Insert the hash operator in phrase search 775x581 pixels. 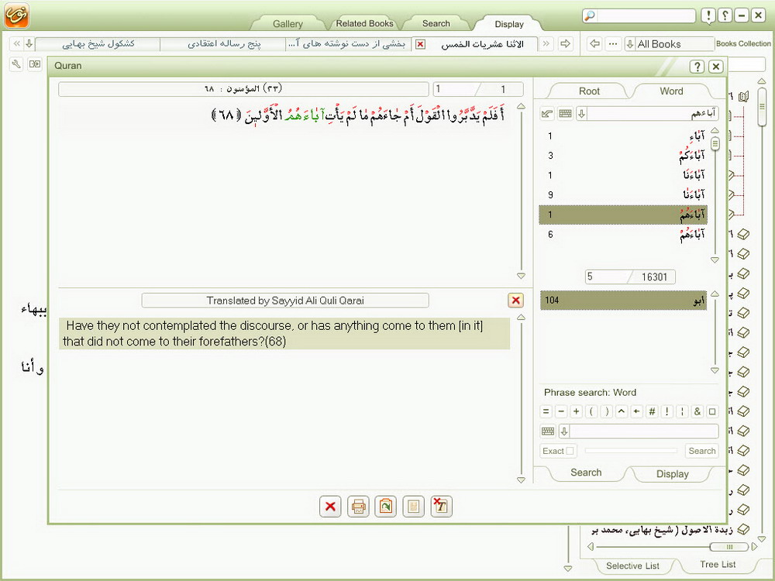(652, 411)
